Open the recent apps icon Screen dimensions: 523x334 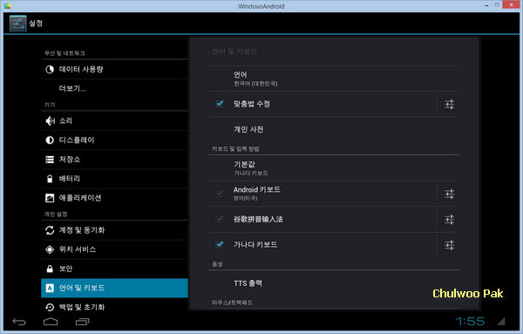click(83, 322)
